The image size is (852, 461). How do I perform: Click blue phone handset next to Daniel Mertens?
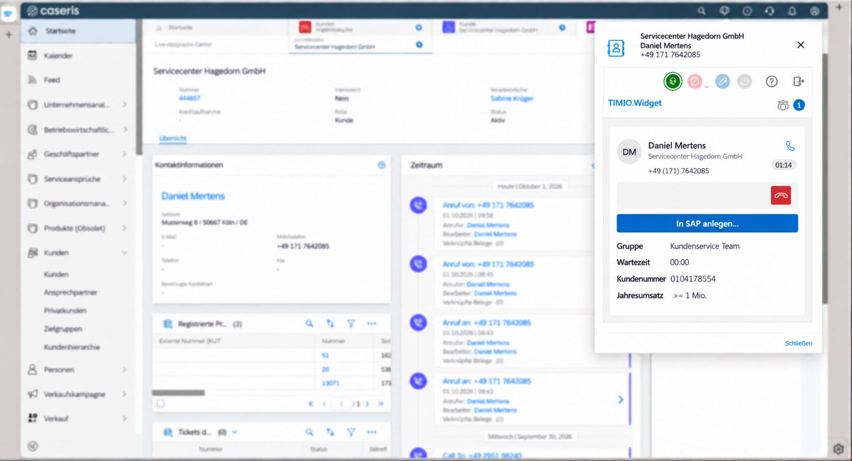click(790, 146)
